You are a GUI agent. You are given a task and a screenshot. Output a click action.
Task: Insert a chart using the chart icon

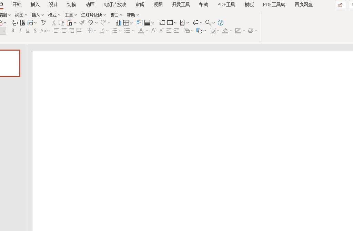pos(119,23)
